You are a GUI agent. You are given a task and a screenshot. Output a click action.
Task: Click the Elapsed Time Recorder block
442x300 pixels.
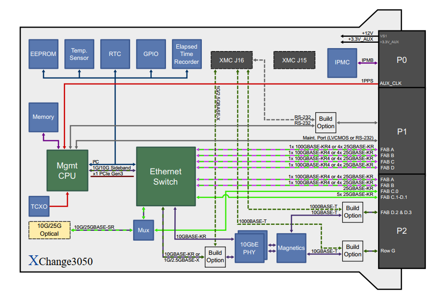[x=187, y=54]
